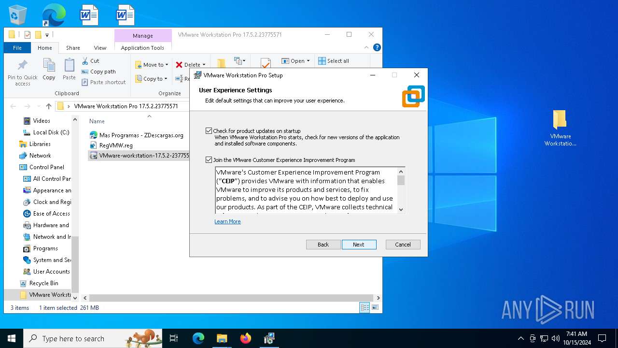Open the Application Tools tab
The image size is (618, 348).
[x=142, y=48]
